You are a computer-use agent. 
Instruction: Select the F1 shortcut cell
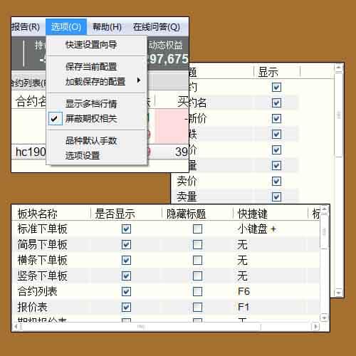point(244,308)
